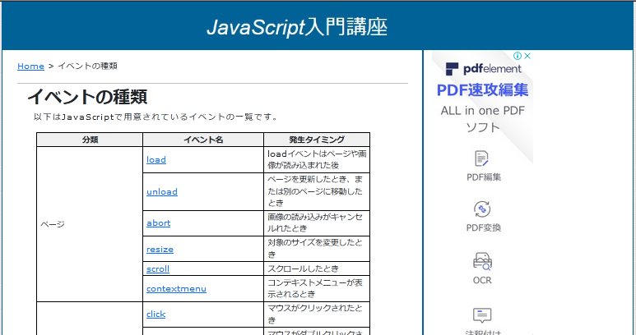
Task: Click the イベント名 column header
Action: click(x=203, y=140)
